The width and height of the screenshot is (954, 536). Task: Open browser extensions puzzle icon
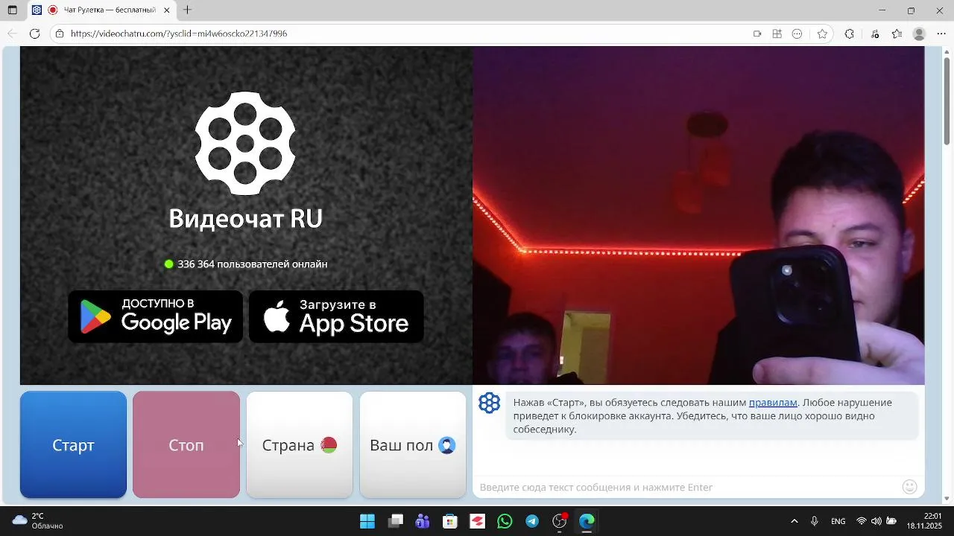point(849,33)
